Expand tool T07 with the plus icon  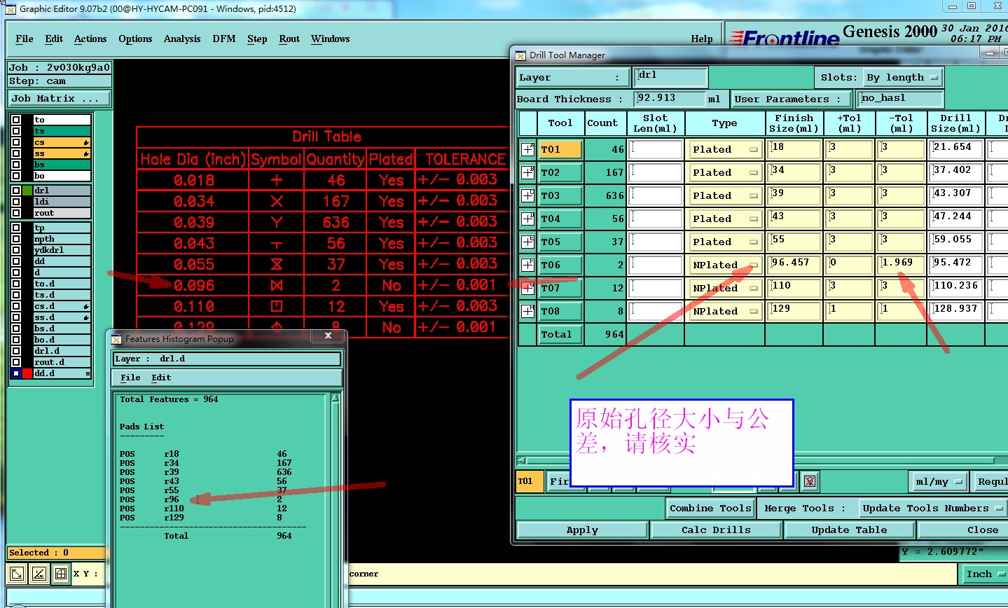(x=528, y=288)
